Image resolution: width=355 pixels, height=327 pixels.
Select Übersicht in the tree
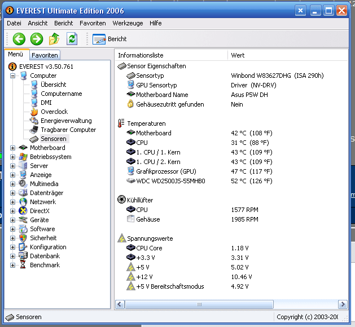(54, 85)
